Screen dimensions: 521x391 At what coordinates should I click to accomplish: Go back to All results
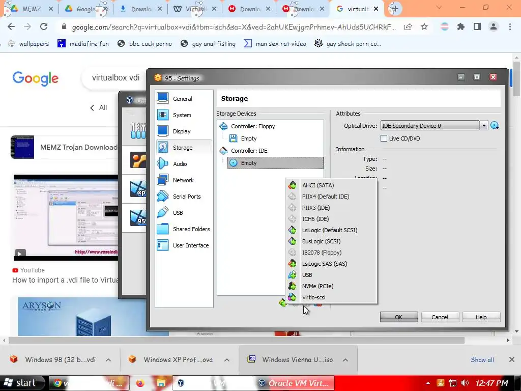pos(99,108)
